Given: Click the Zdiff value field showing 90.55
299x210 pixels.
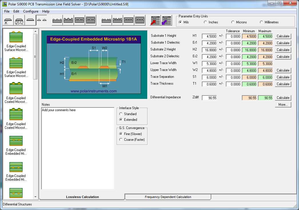Looking at the screenshot, I should click(x=209, y=98).
